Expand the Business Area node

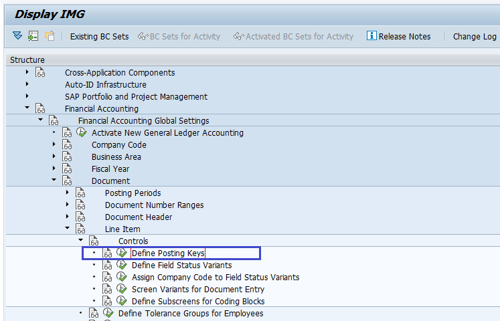click(54, 156)
